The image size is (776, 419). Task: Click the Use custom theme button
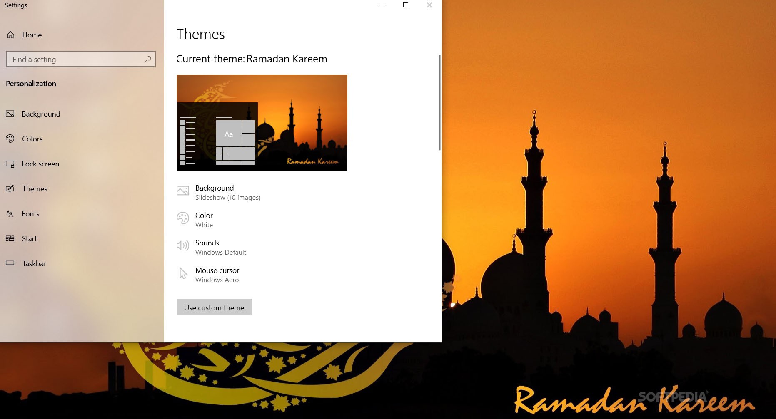214,307
